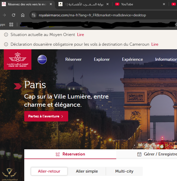Open the Réserver menu
The height and width of the screenshot is (181, 177).
tap(74, 59)
